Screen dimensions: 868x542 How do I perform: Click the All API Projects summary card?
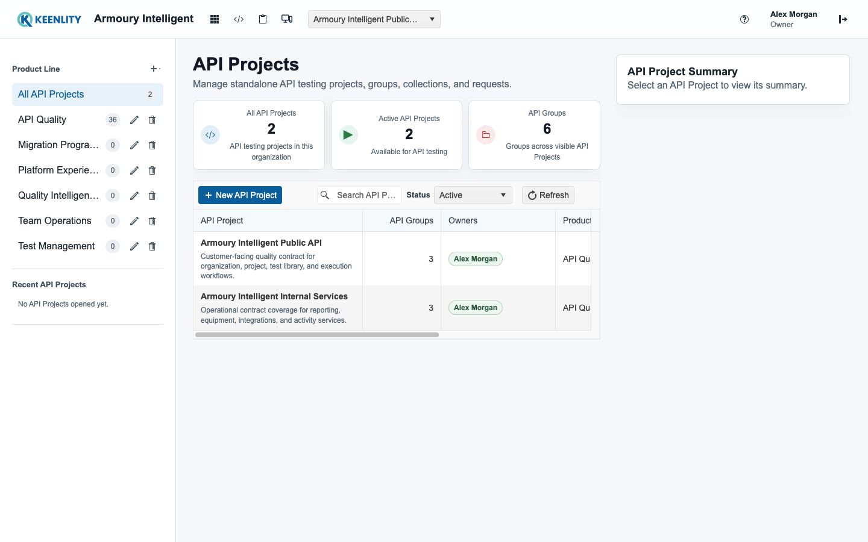click(259, 135)
